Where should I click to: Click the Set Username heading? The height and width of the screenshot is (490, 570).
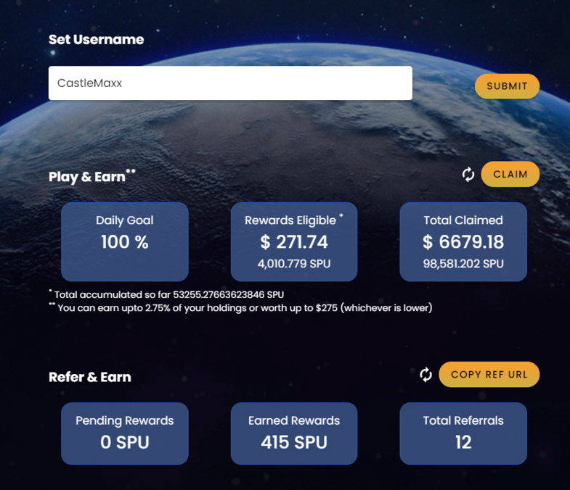[x=97, y=40]
